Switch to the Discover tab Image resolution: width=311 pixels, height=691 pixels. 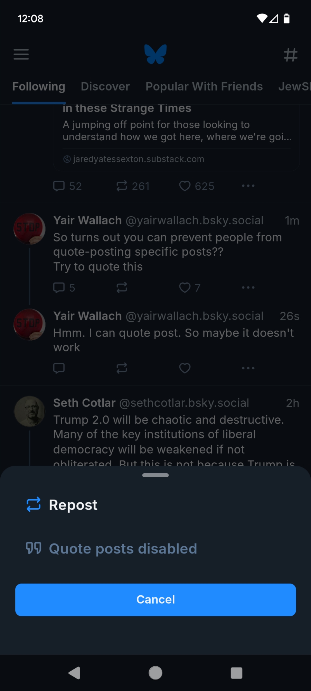pyautogui.click(x=105, y=86)
